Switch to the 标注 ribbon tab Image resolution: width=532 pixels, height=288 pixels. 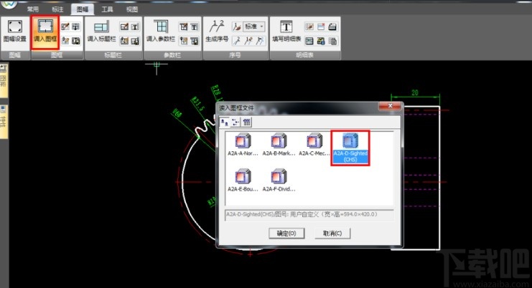click(x=57, y=9)
